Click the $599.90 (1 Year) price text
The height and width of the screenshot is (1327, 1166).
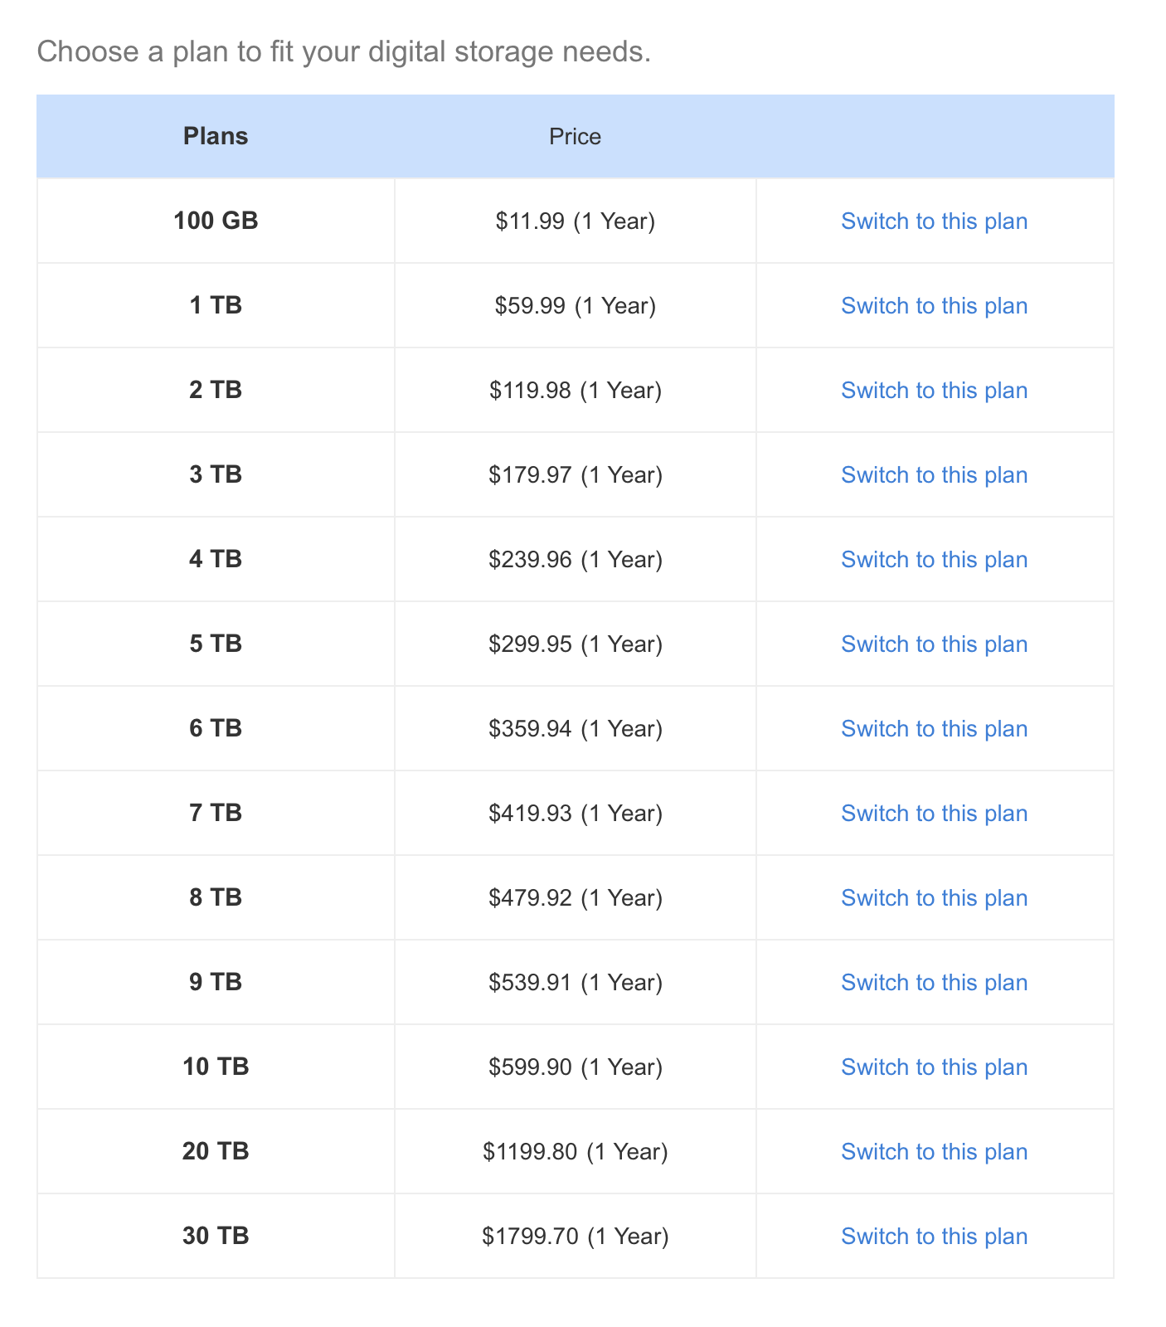(x=576, y=1067)
